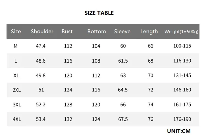Click length value 76 in 4XL row
Viewport: 206px width, 139px height.
tap(151, 119)
